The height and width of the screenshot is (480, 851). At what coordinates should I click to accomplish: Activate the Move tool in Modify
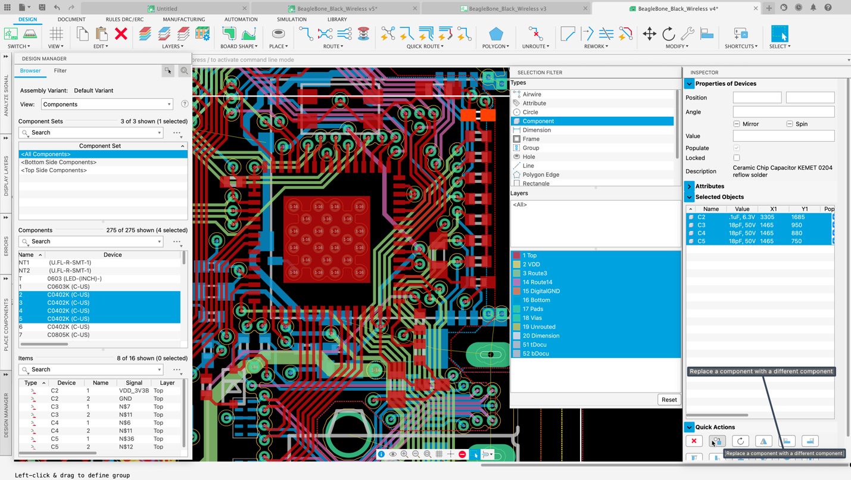[649, 34]
